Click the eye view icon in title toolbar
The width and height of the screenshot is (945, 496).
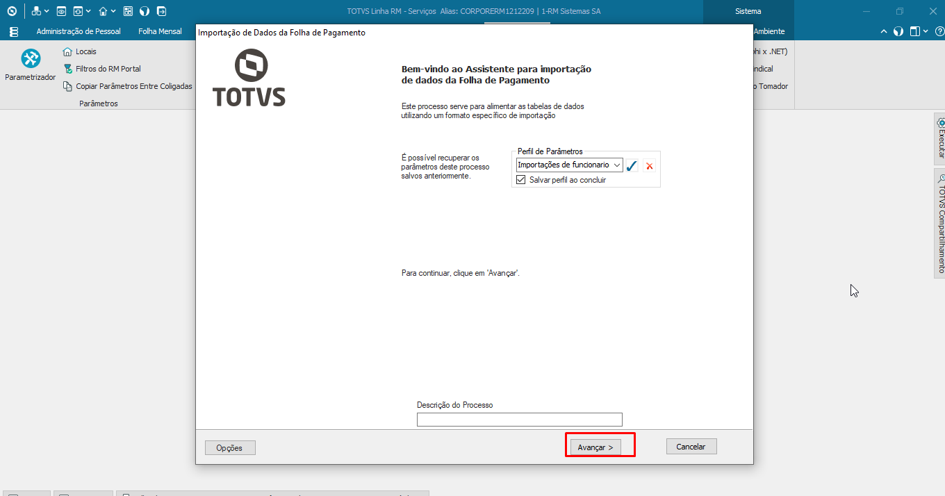coord(61,11)
